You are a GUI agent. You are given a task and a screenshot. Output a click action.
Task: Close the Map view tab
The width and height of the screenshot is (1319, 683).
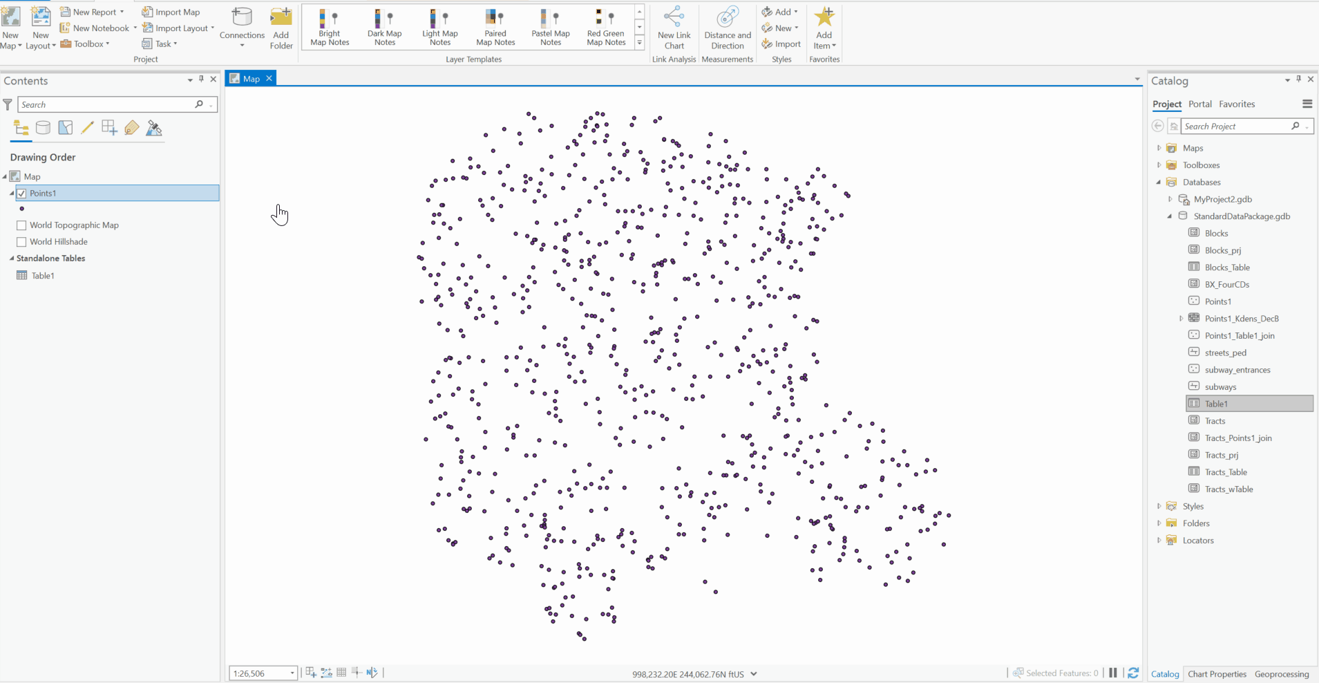click(x=269, y=78)
